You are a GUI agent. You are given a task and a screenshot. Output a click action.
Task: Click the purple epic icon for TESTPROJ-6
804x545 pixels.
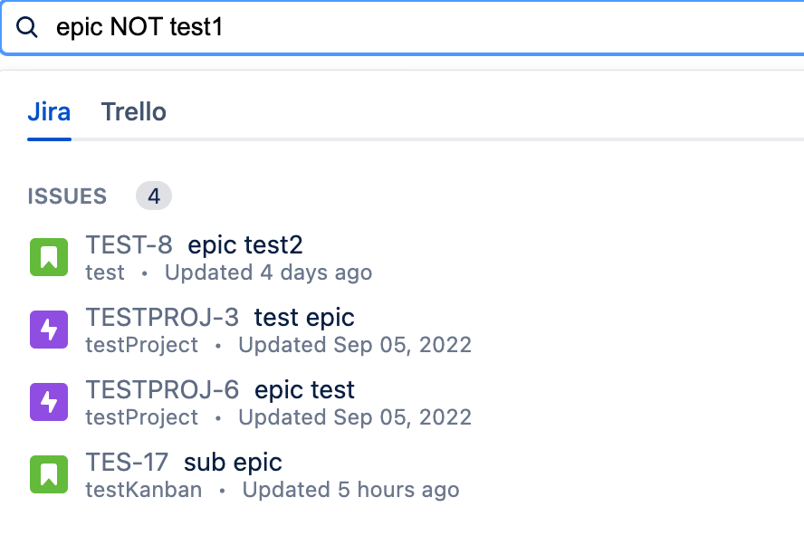49,402
